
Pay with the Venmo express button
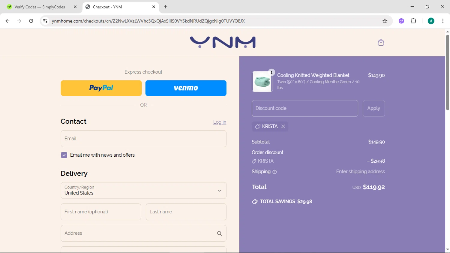186,88
